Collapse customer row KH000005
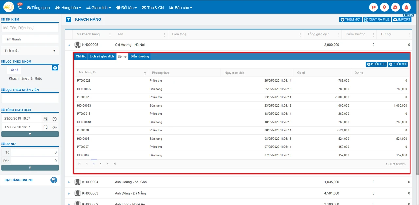 (69, 45)
